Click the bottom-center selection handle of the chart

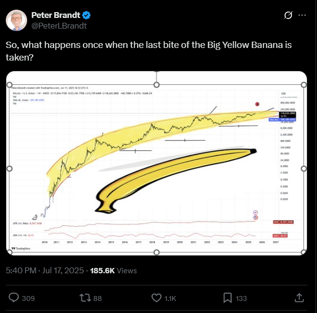click(156, 252)
